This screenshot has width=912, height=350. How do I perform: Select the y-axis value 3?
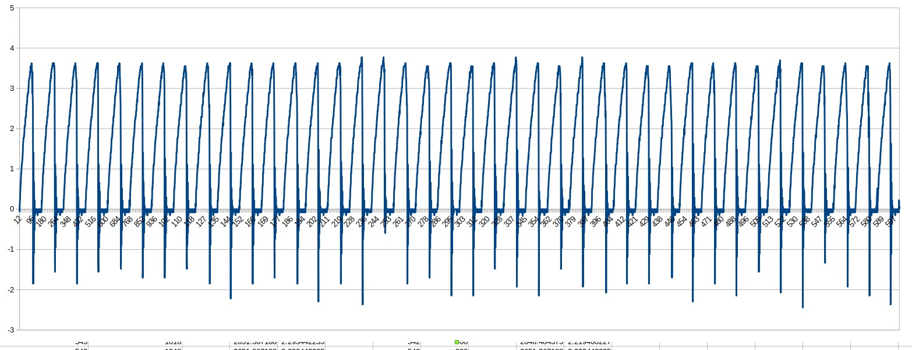[x=12, y=89]
